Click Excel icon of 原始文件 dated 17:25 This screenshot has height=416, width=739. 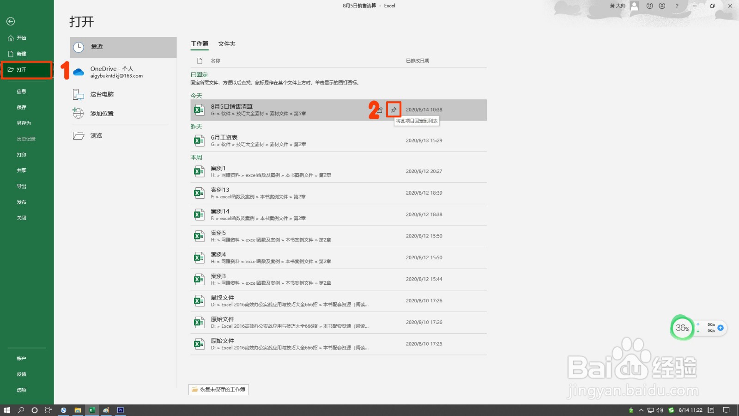[x=199, y=344]
